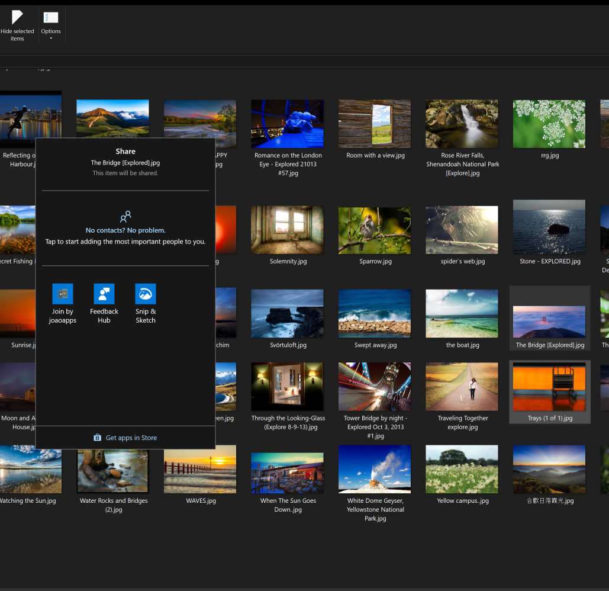The height and width of the screenshot is (591, 609).
Task: Select the Sparrow.jpg photo
Action: click(x=375, y=230)
